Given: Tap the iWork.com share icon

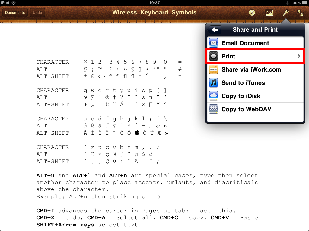Looking at the screenshot, I should click(x=213, y=69).
